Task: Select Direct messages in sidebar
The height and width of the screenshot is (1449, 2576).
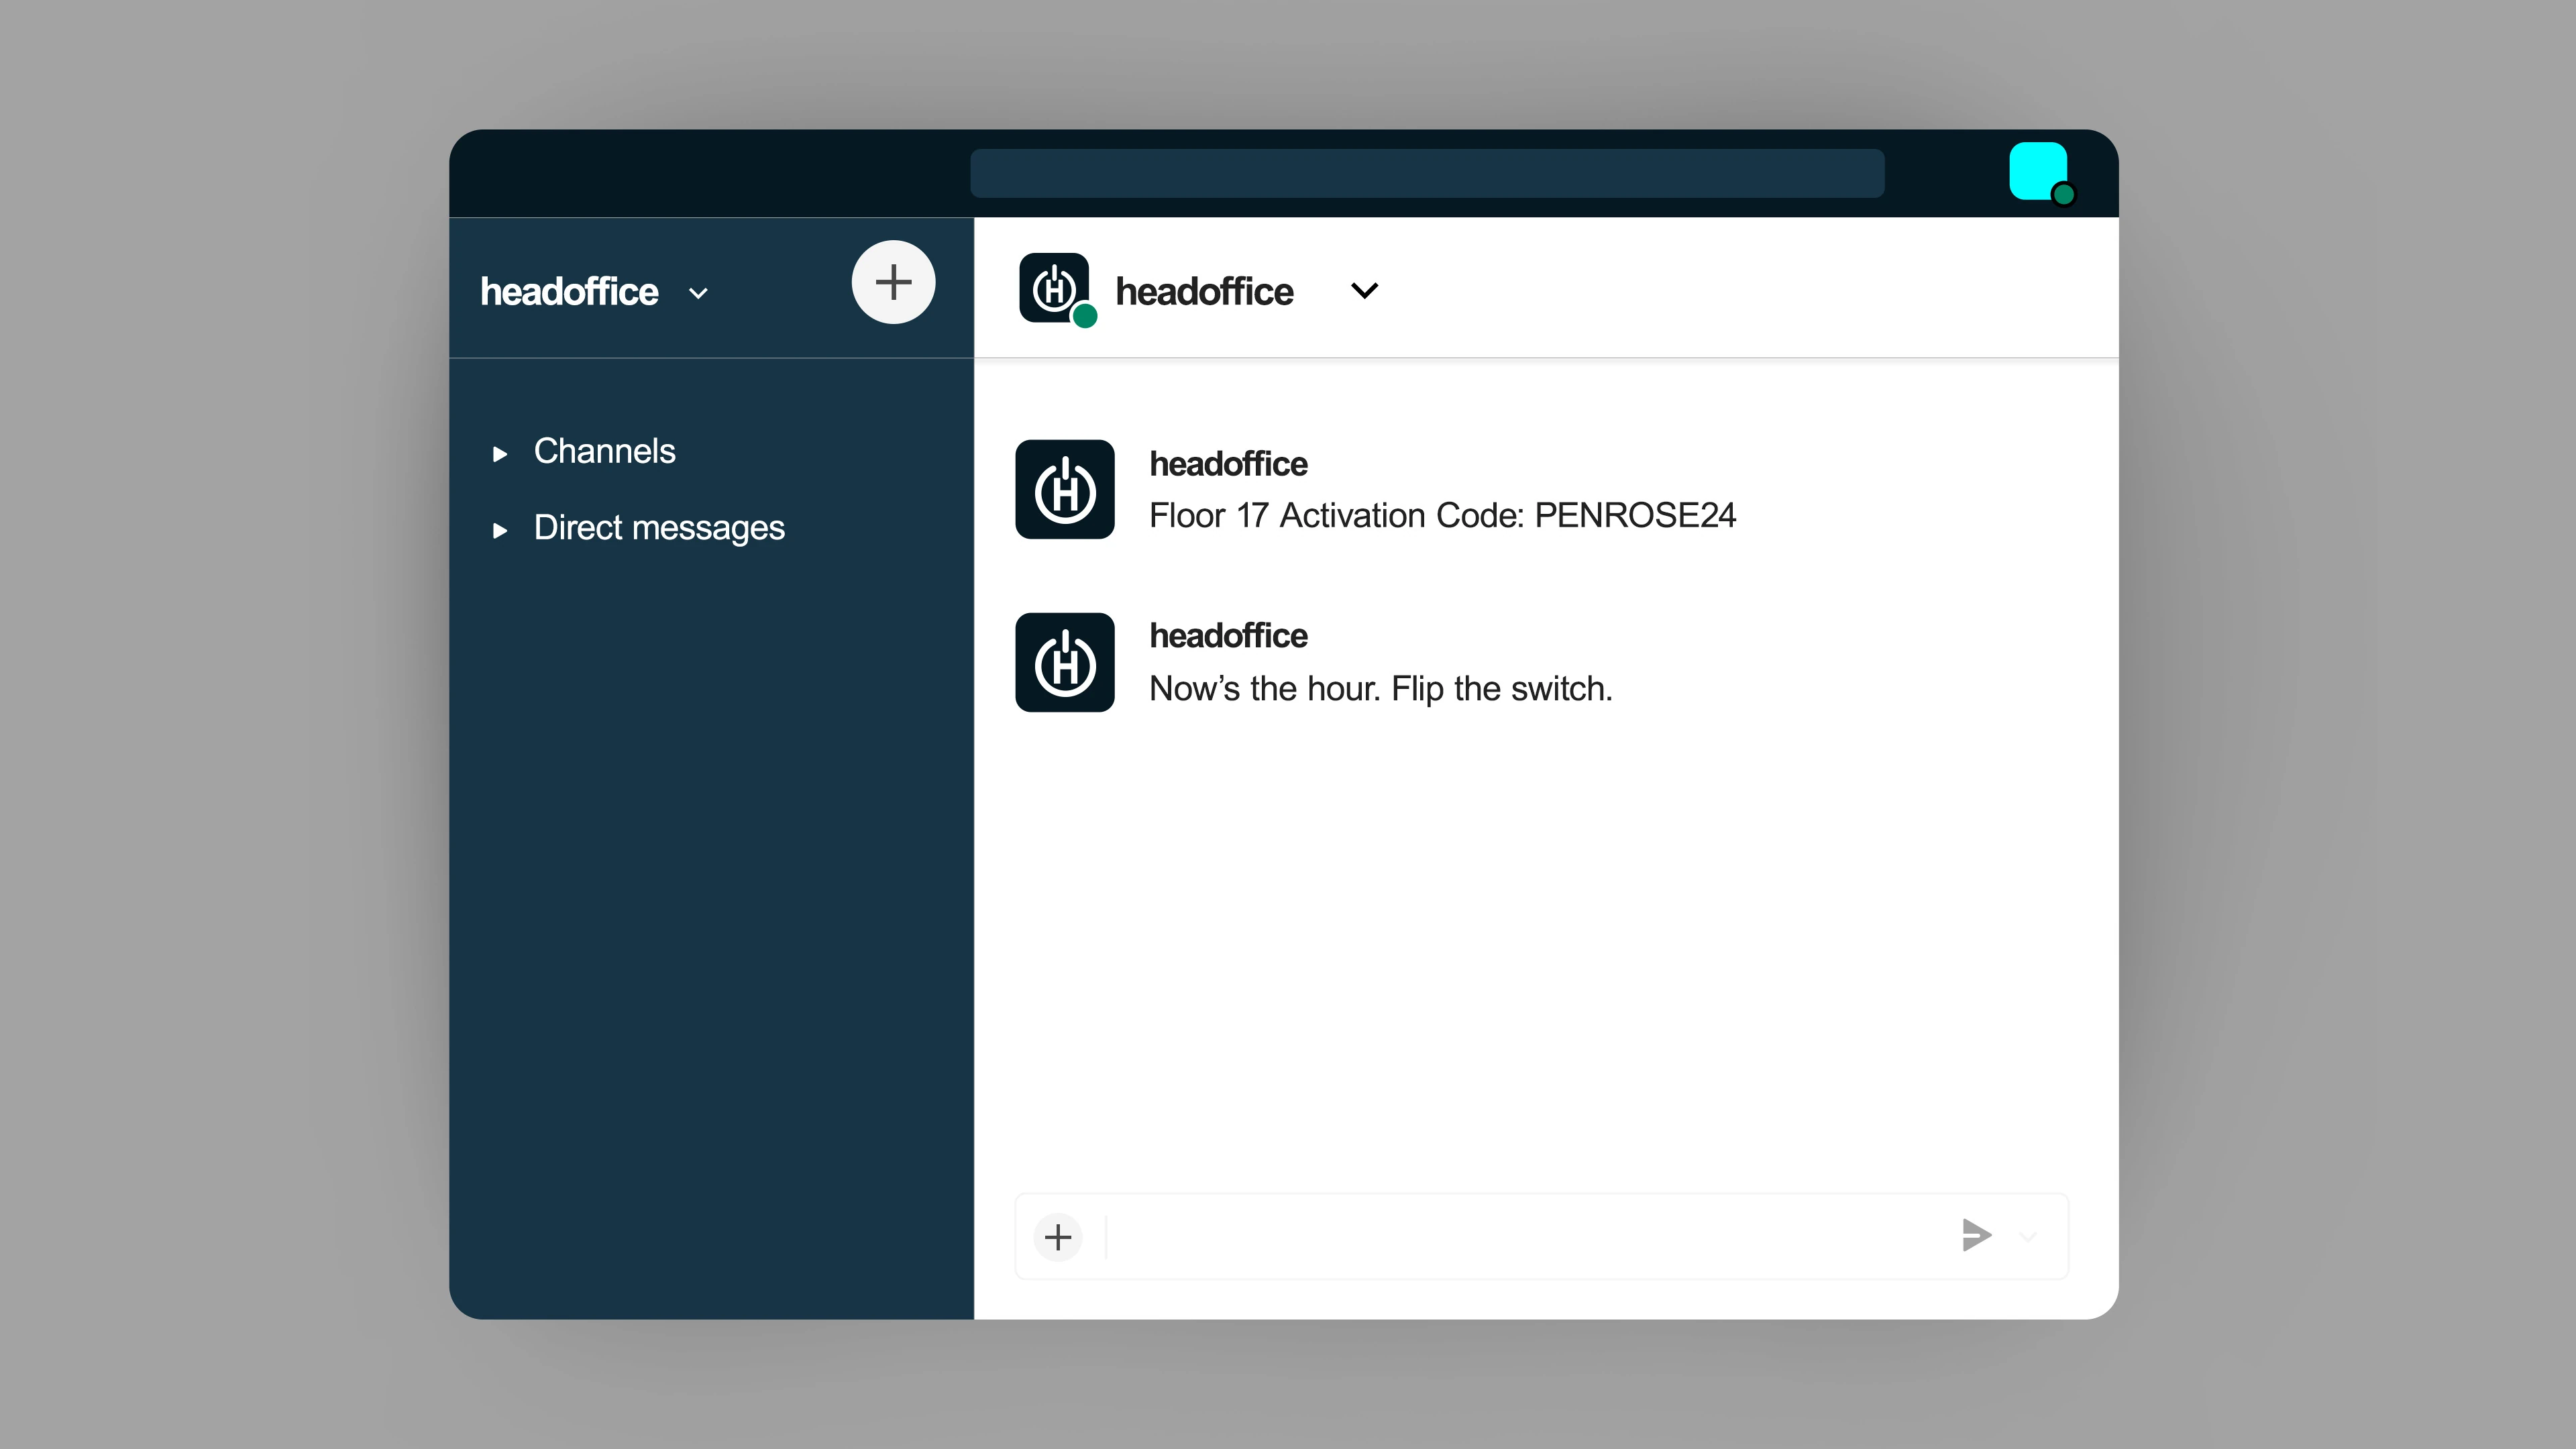Action: click(x=658, y=527)
